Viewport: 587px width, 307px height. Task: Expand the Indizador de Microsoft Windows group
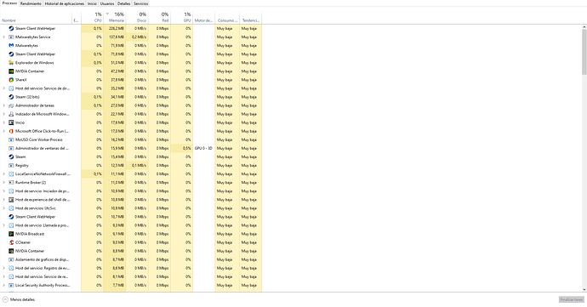tap(3, 114)
